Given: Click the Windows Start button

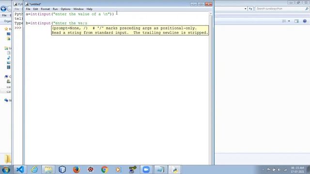Looking at the screenshot, I should coord(6,170).
